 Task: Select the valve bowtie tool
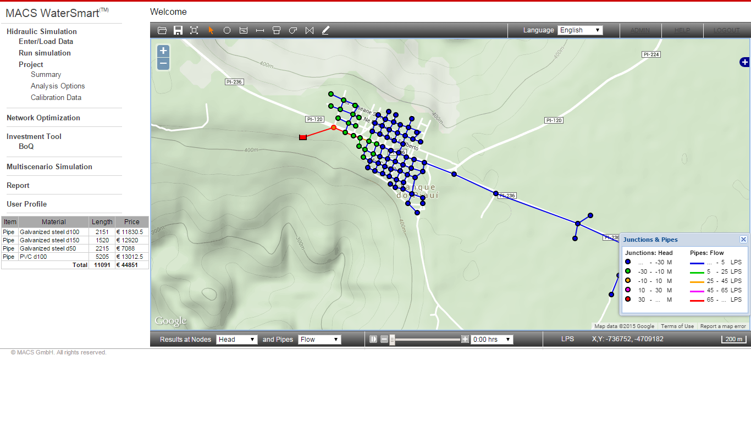pyautogui.click(x=310, y=31)
